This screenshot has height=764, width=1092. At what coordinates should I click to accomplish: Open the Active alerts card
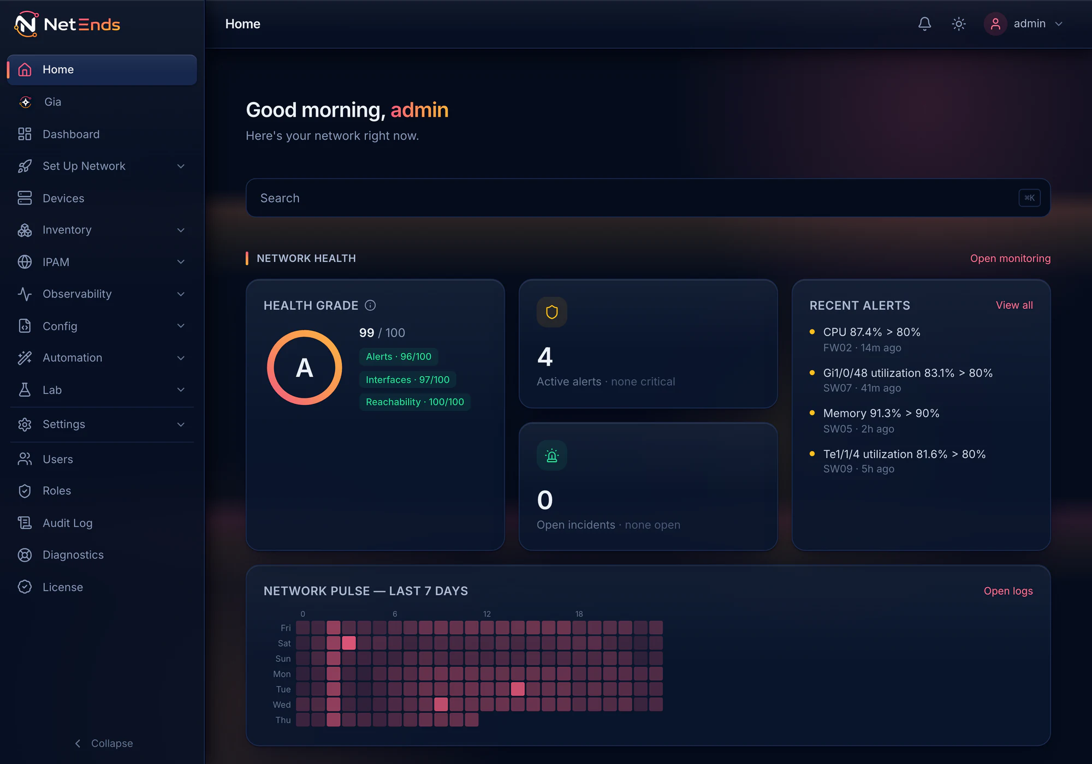pos(648,344)
